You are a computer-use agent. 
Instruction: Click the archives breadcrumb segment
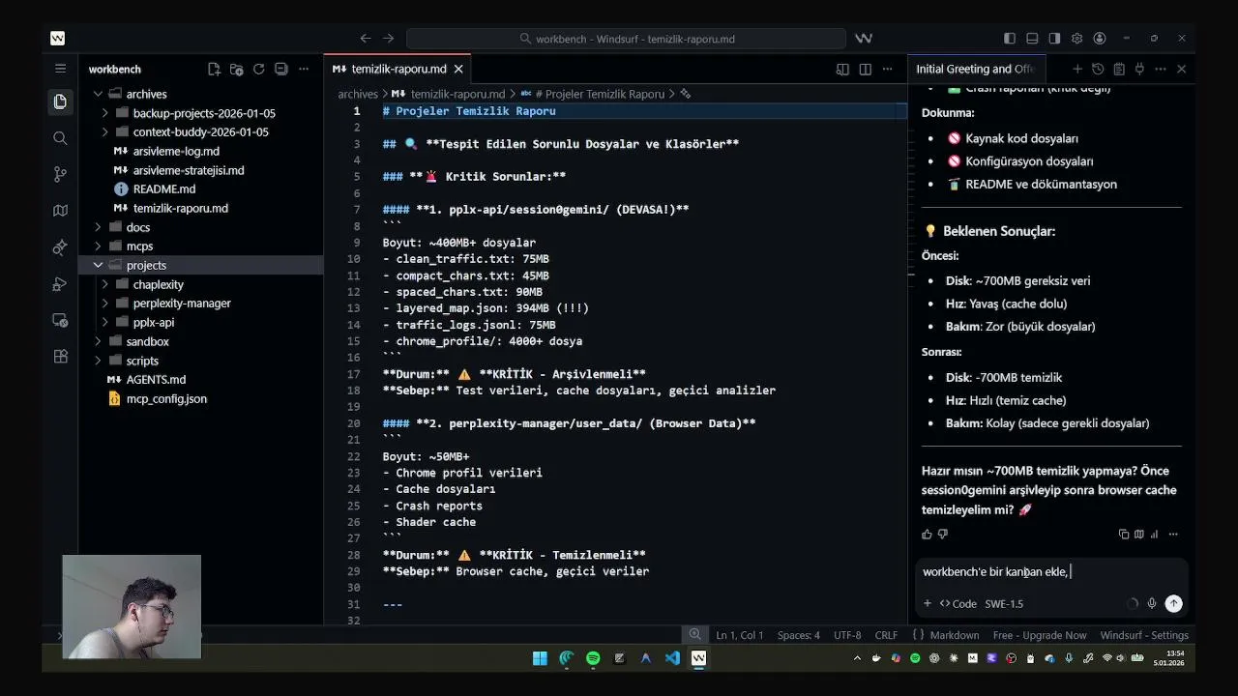[x=358, y=94]
